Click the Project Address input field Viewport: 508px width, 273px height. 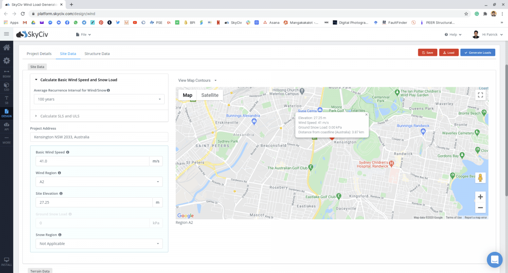click(99, 137)
